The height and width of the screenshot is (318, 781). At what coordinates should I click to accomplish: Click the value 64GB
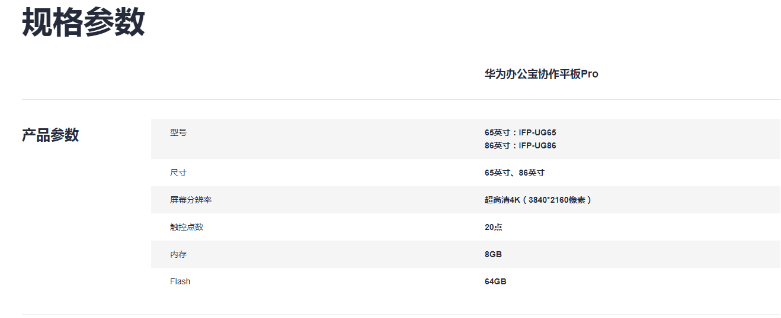[x=495, y=281]
